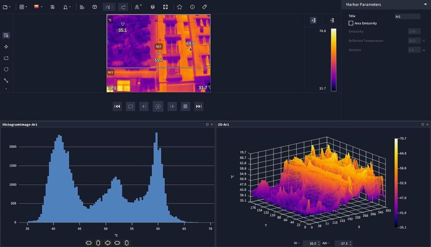Click the fit-to-screen expand icon

pos(165,7)
